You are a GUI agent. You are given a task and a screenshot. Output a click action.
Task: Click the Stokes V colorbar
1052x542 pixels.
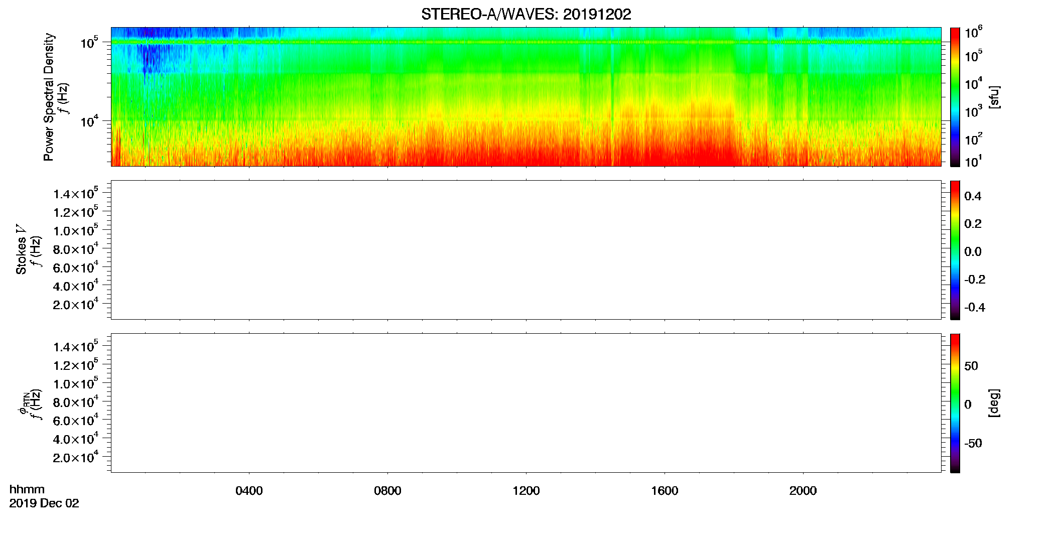(955, 250)
